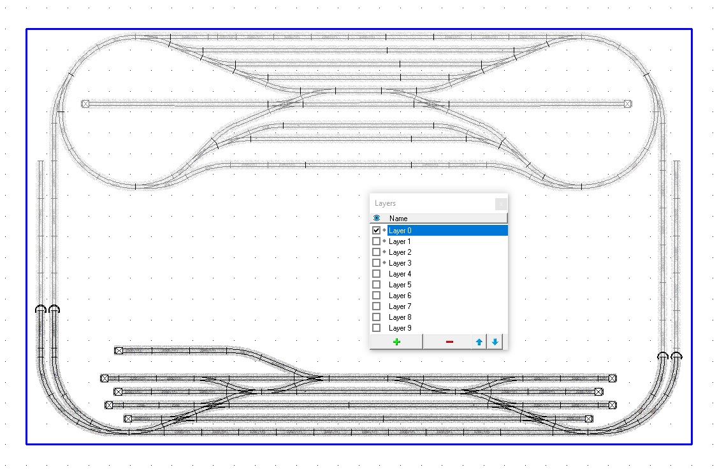
Task: Tick the Layer 4 checkbox
Action: 377,274
